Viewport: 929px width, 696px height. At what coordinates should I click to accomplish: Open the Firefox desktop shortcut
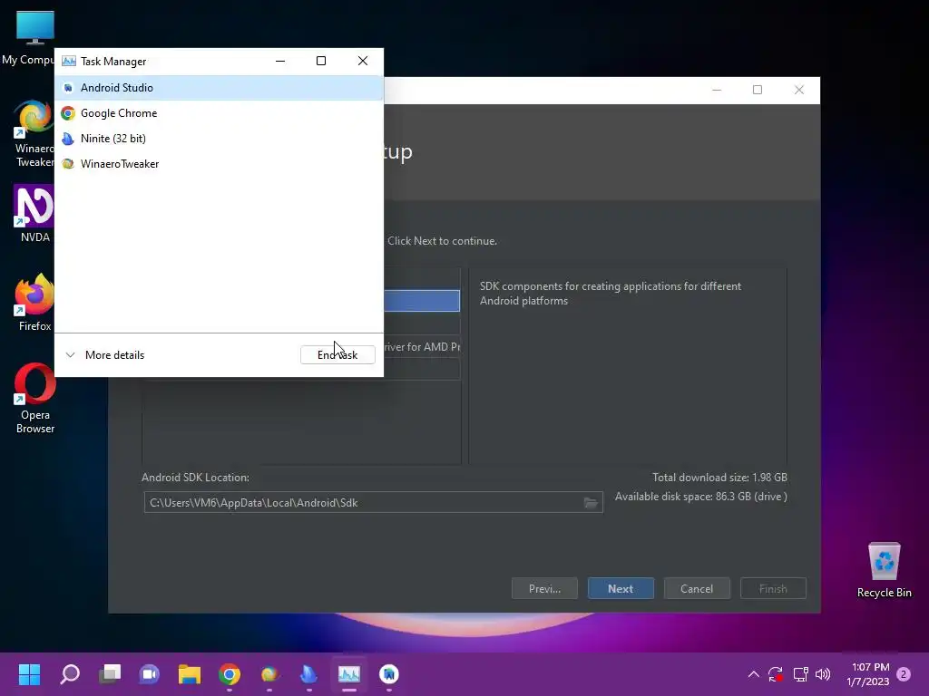point(34,303)
